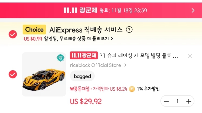Open the yellow McLaren car thumbnail
This screenshot has height=113, width=202.
44,74
